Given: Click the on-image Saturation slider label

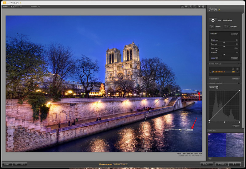Looking at the screenshot, I should click(x=189, y=130).
